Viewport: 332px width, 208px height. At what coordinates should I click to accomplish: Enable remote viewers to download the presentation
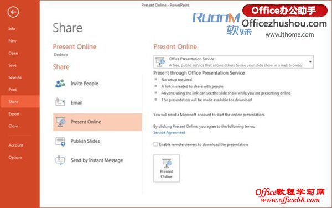pyautogui.click(x=155, y=144)
